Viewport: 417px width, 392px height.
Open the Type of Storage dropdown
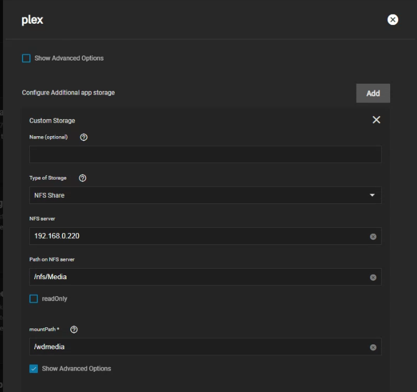pyautogui.click(x=195, y=195)
